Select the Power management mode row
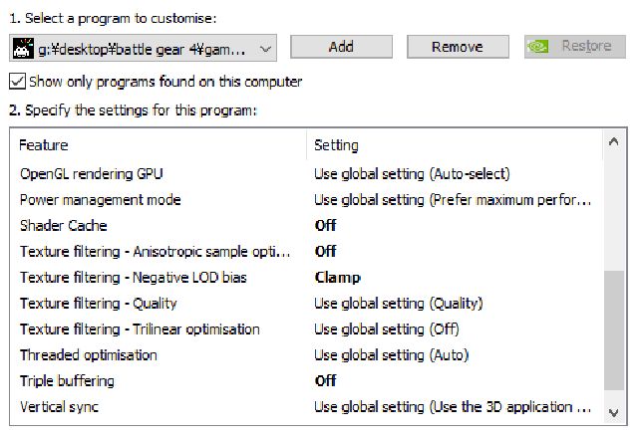638x439 pixels. coord(307,200)
